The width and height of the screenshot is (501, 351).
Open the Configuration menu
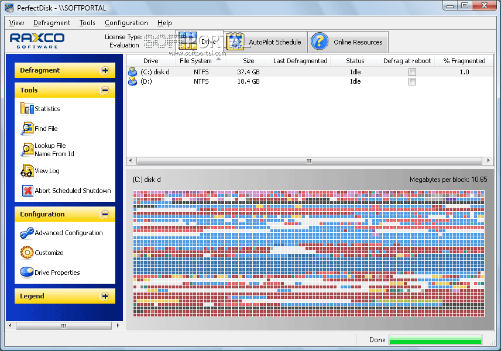(x=126, y=23)
